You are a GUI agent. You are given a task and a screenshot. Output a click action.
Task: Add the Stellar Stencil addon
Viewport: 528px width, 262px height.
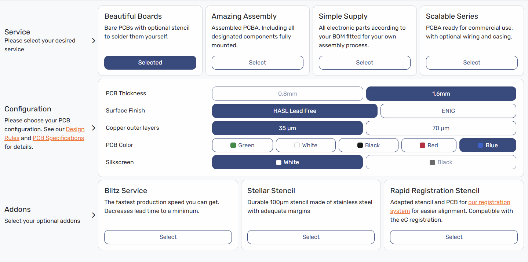(311, 237)
